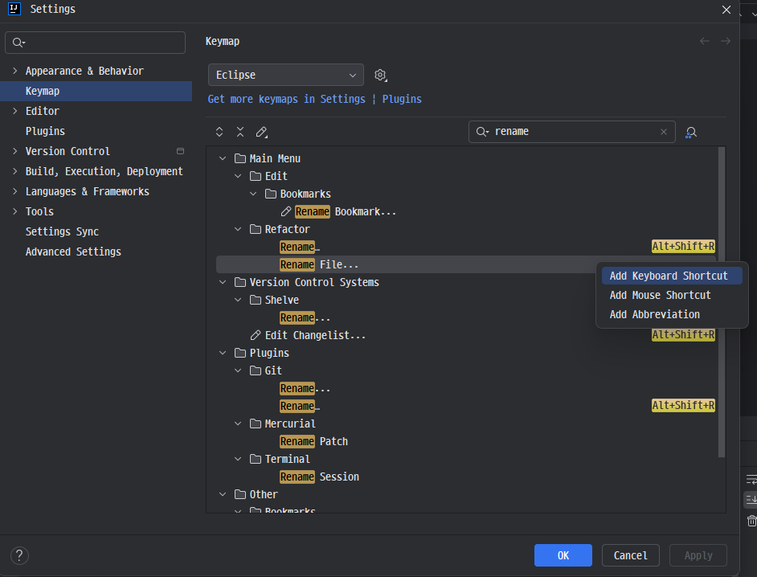This screenshot has width=757, height=577.
Task: Expand the Other folder node
Action: click(x=223, y=494)
